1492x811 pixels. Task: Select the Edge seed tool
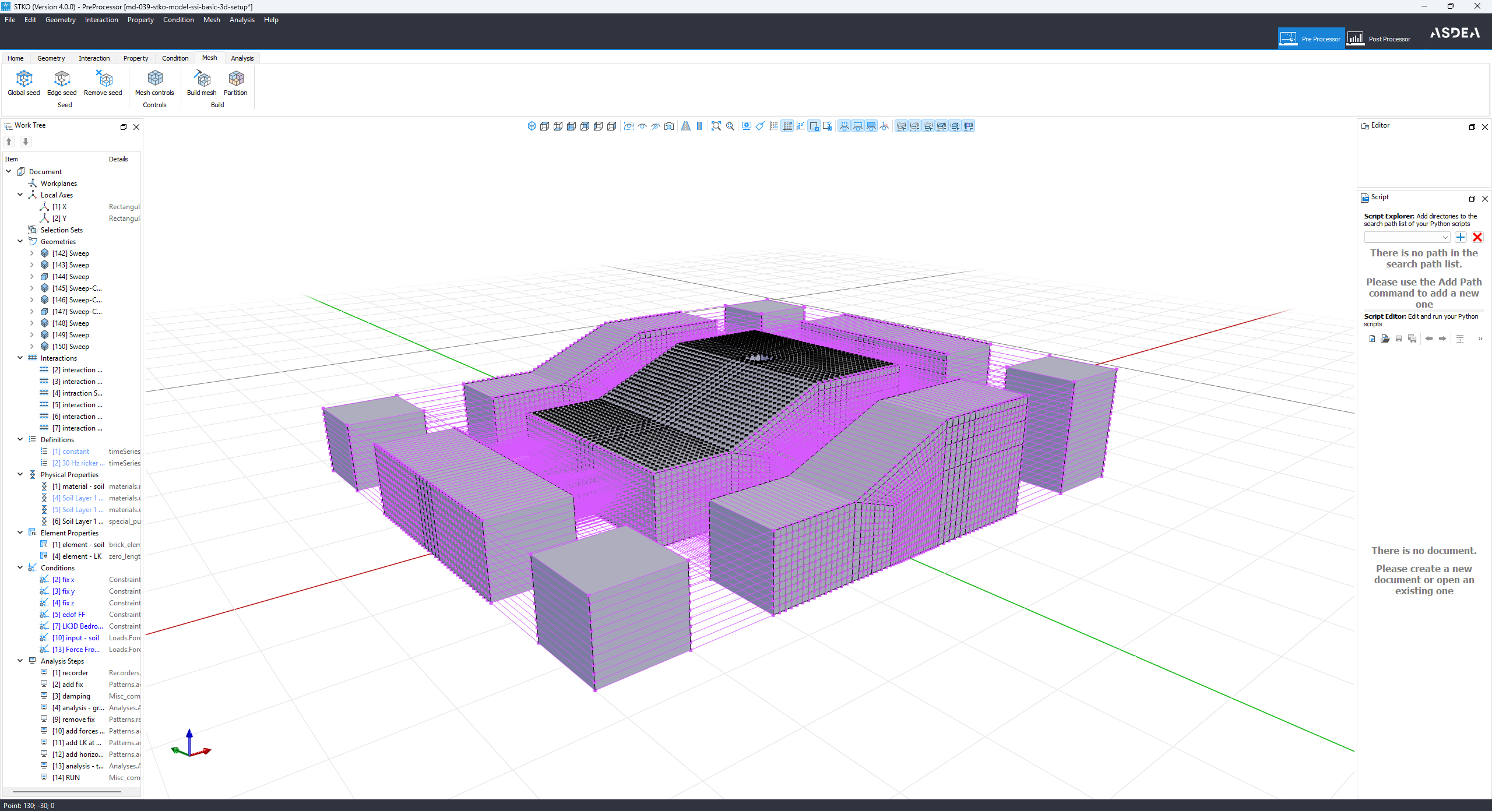[62, 83]
